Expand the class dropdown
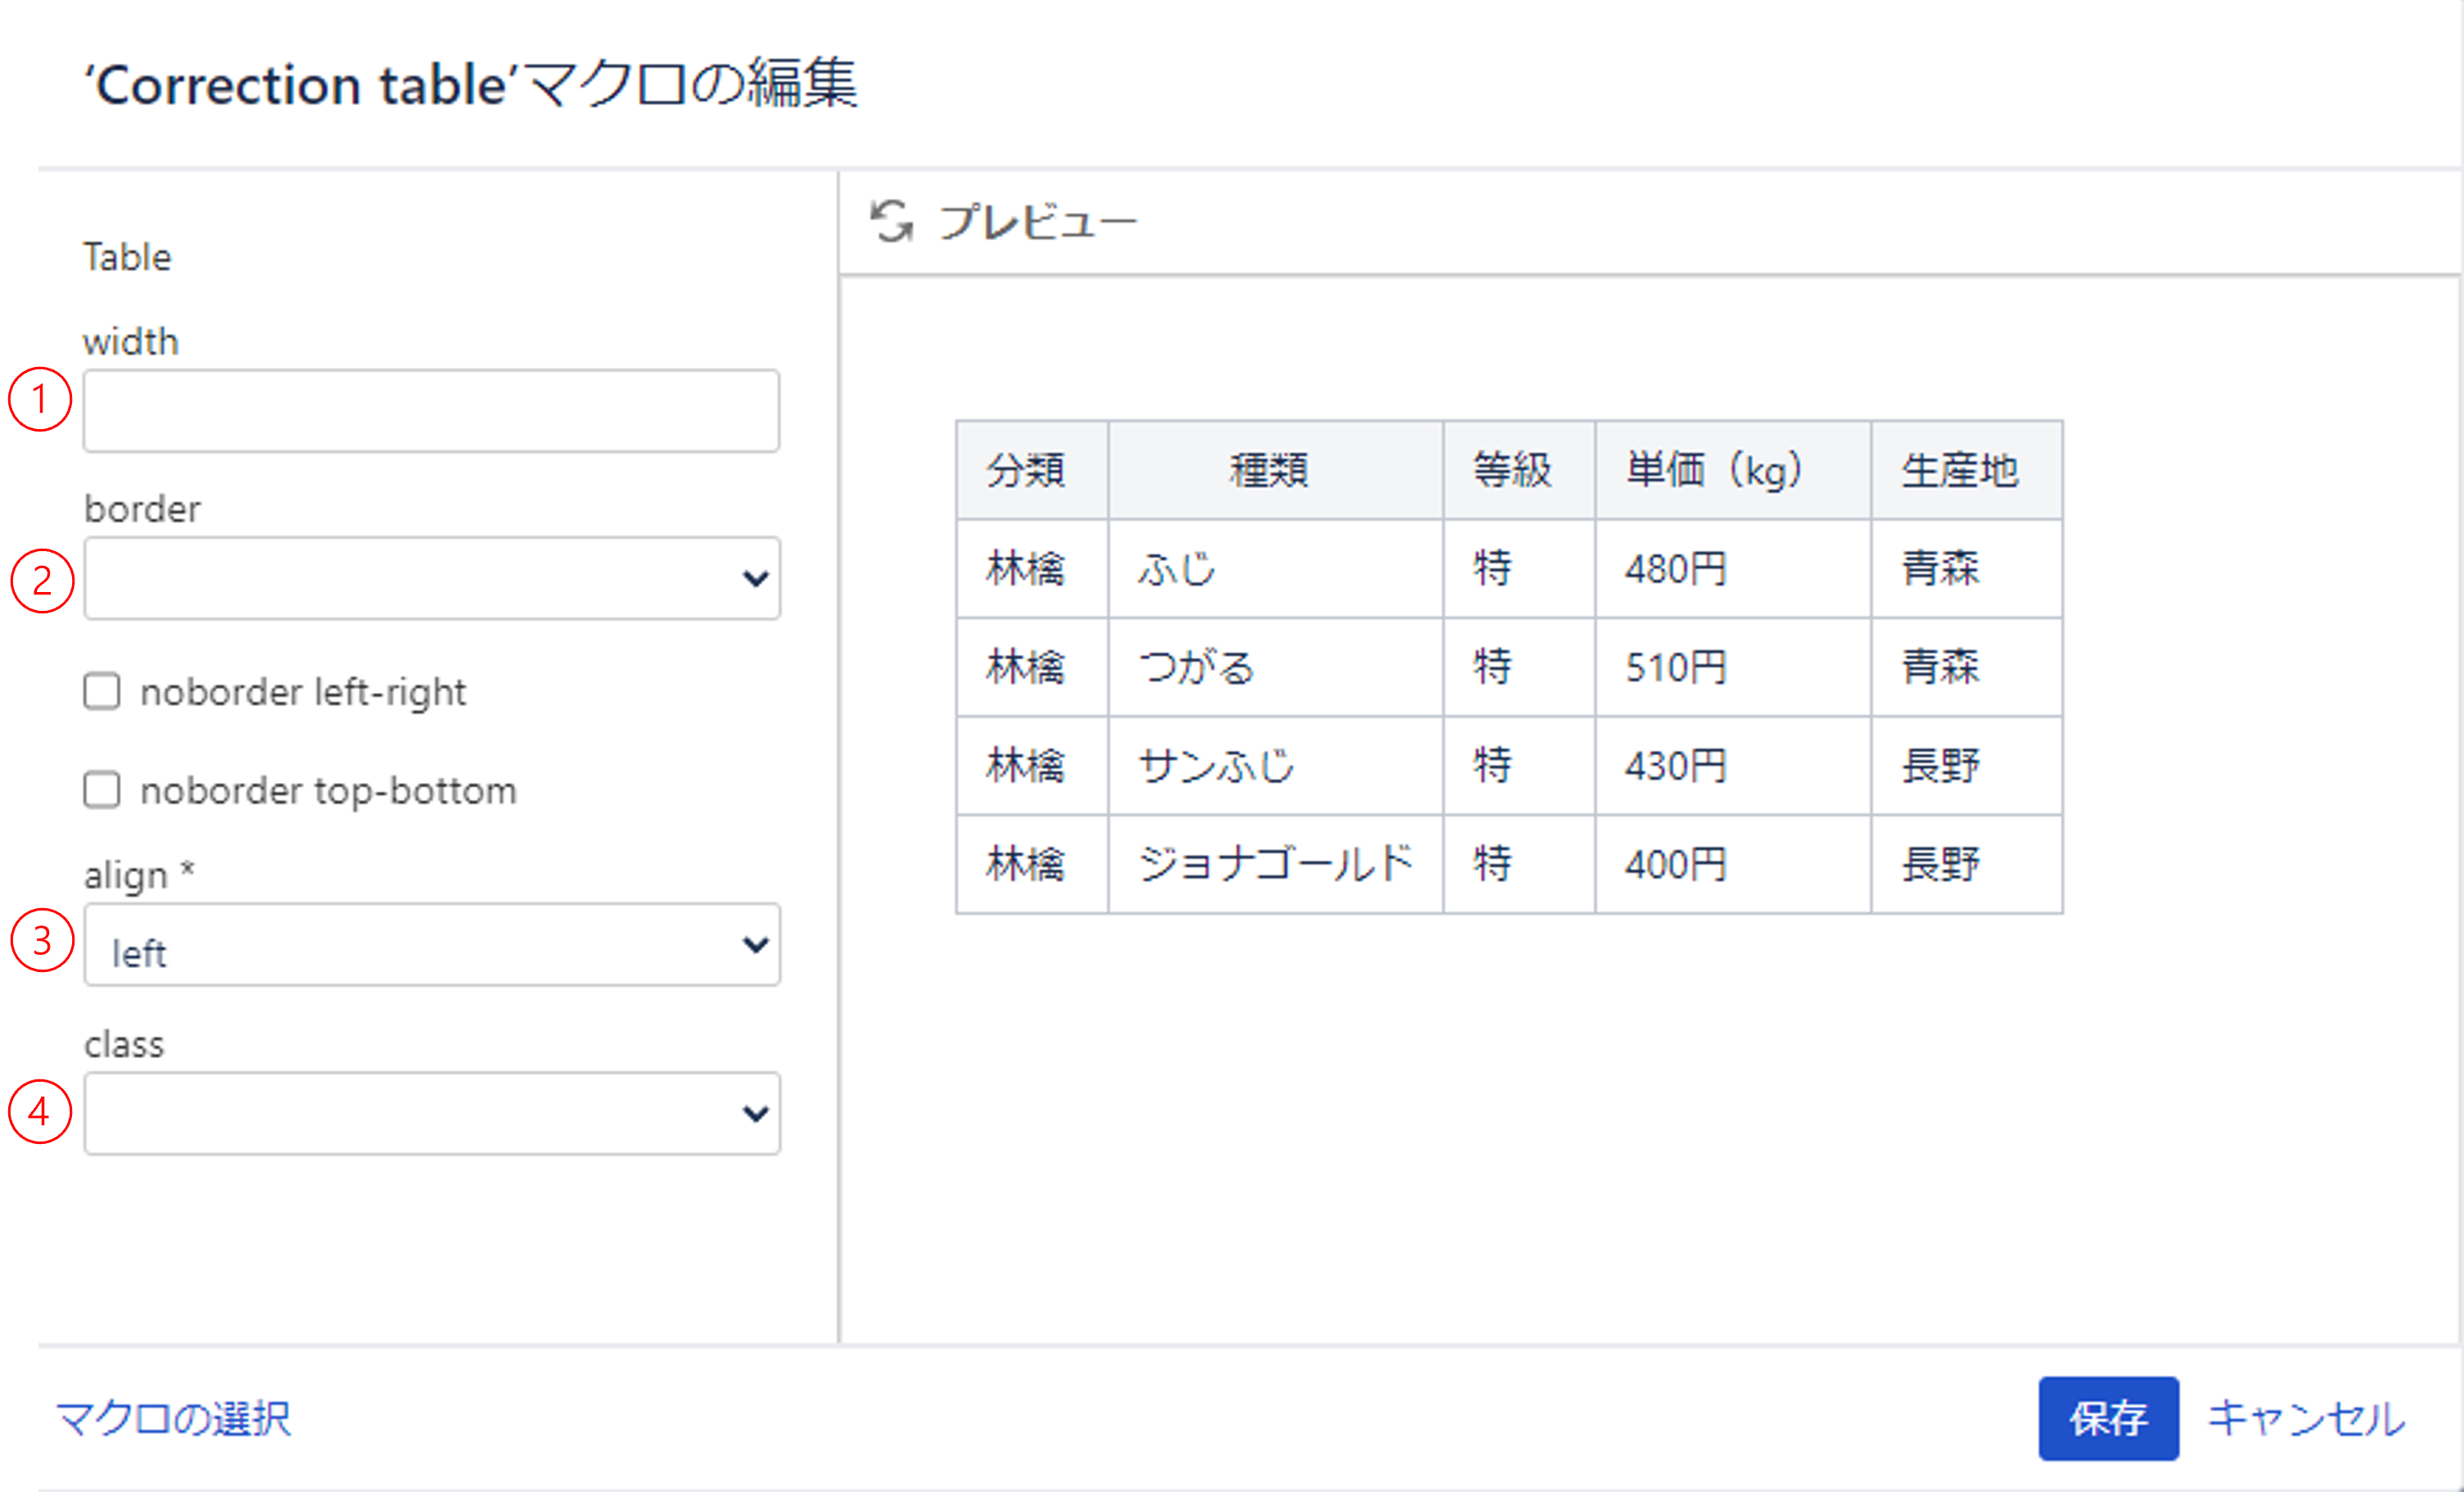 (x=432, y=1114)
